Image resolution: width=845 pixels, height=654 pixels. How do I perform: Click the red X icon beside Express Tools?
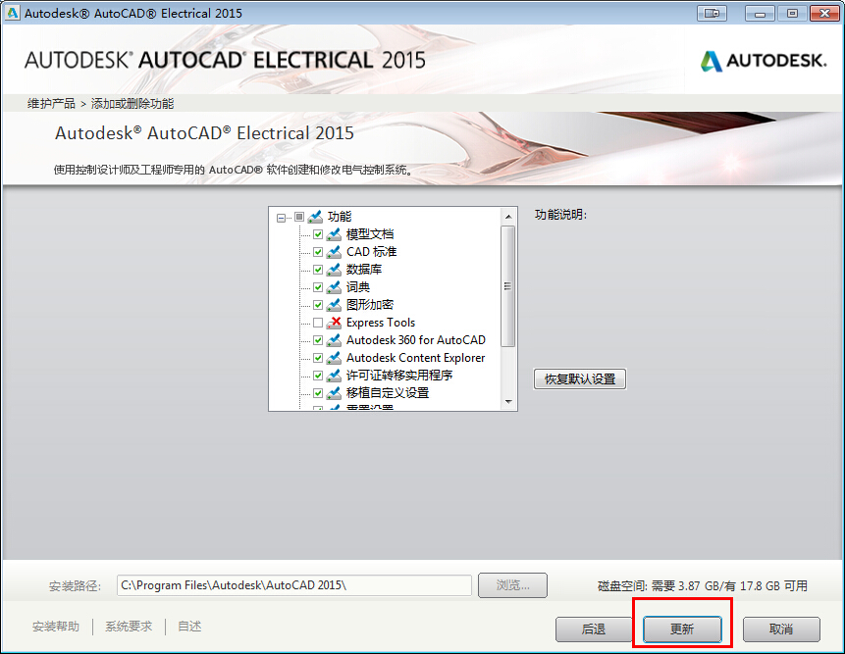click(x=334, y=323)
